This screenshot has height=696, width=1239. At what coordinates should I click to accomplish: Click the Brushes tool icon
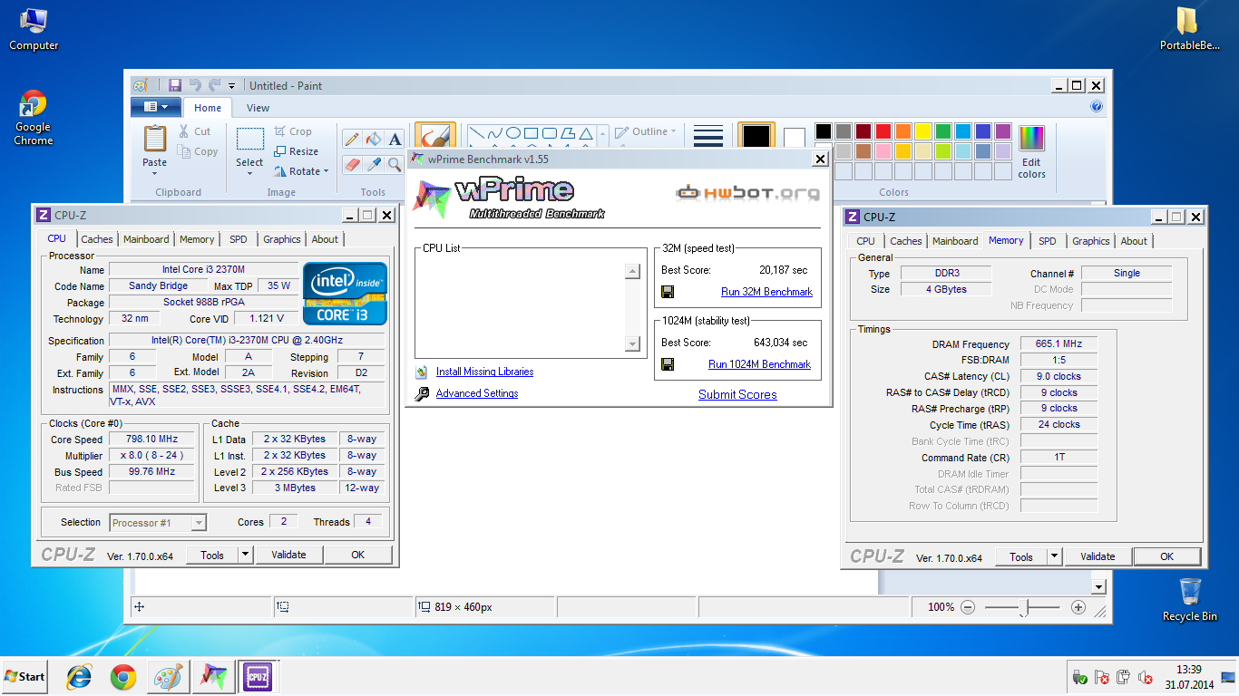[x=434, y=137]
